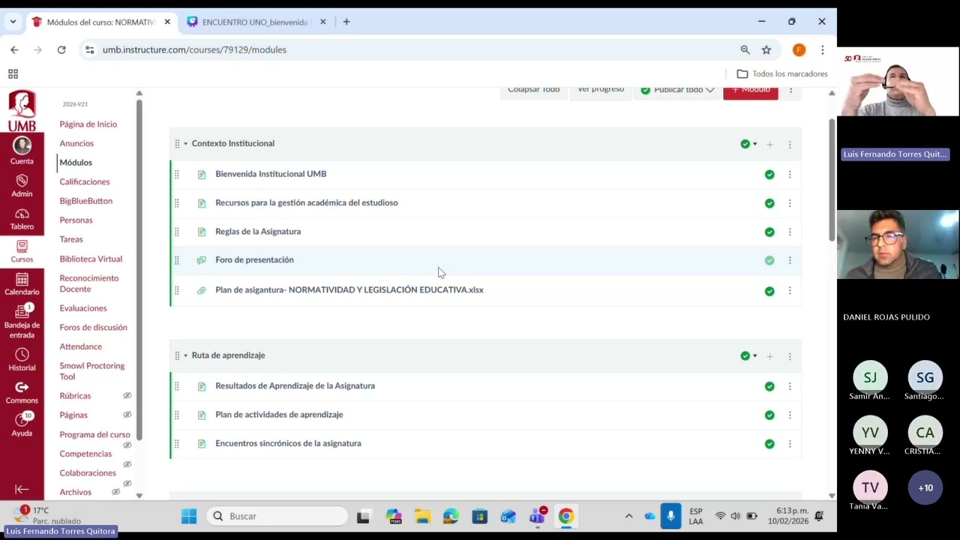960x540 pixels.
Task: Toggle publish status of Bienvenida Institucional UMB
Action: (x=769, y=174)
